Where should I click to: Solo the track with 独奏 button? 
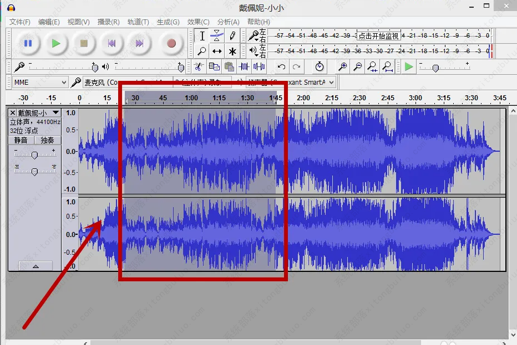click(48, 140)
